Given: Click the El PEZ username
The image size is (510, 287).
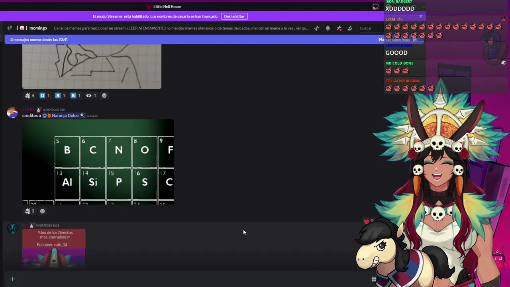Looking at the screenshot, I should point(28,110).
